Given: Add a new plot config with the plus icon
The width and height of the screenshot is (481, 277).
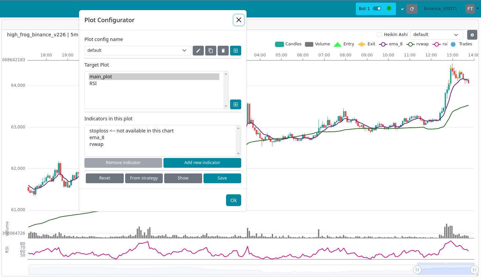Looking at the screenshot, I should pos(235,50).
